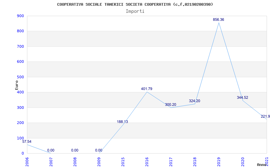Screen dimensions: 270x168
Task: Click the 2019 x-axis year label
Action: click(219, 162)
